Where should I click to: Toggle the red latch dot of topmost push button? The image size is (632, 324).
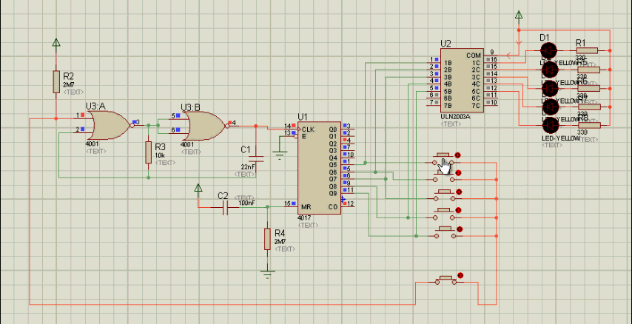click(459, 155)
